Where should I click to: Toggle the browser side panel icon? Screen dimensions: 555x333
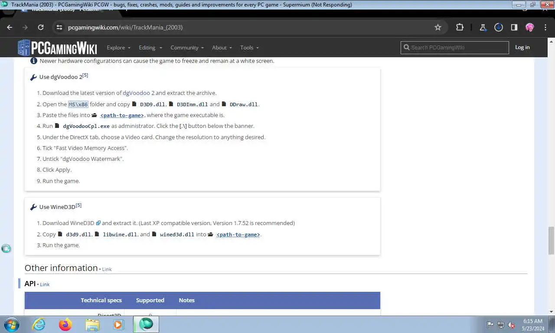click(x=514, y=27)
